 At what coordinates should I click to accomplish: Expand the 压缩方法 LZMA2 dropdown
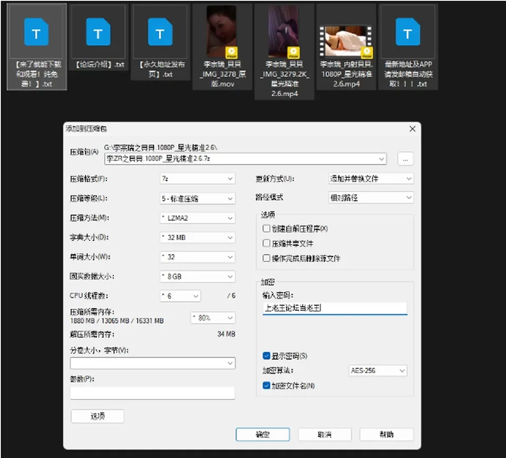198,218
